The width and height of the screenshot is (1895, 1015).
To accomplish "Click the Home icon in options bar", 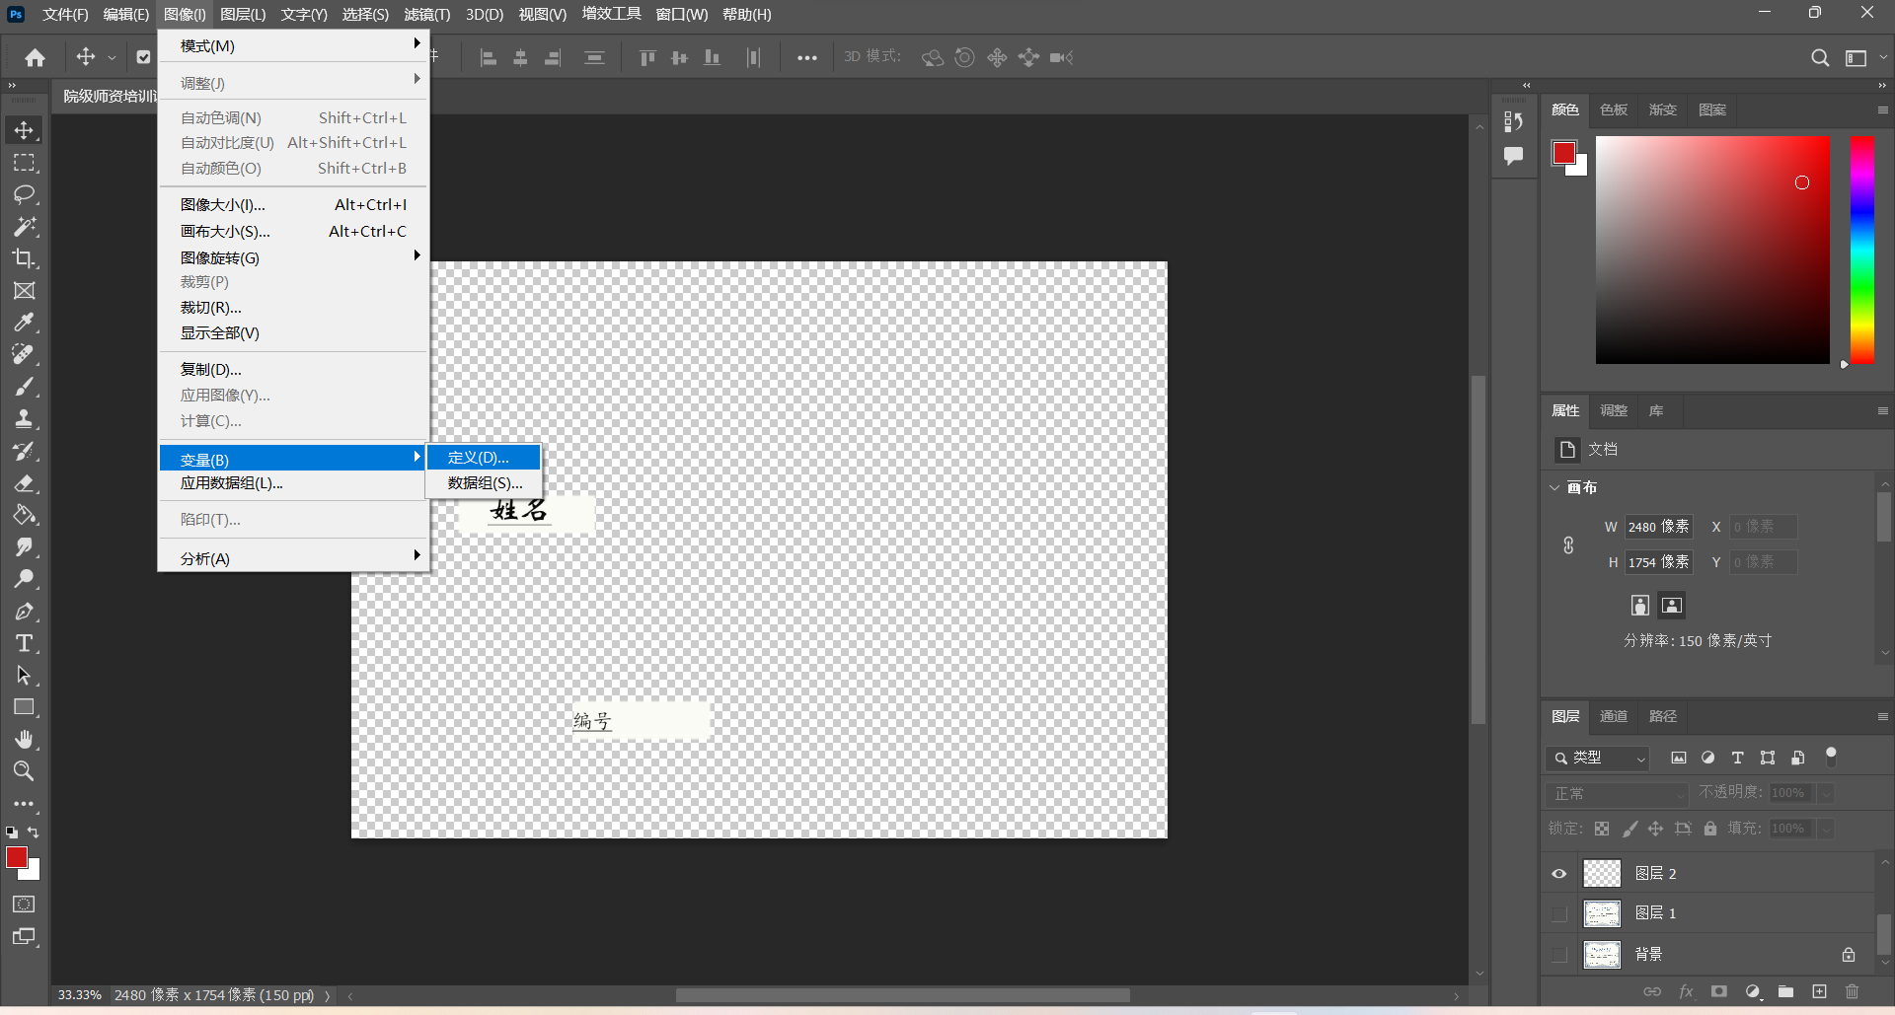I will tap(36, 58).
